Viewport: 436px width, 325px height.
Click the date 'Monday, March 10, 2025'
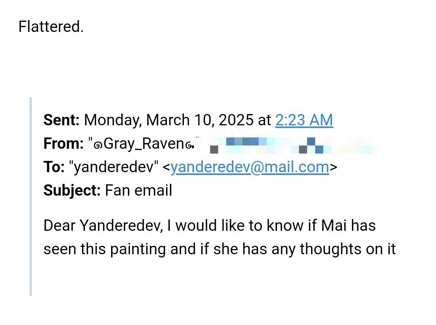(x=169, y=120)
